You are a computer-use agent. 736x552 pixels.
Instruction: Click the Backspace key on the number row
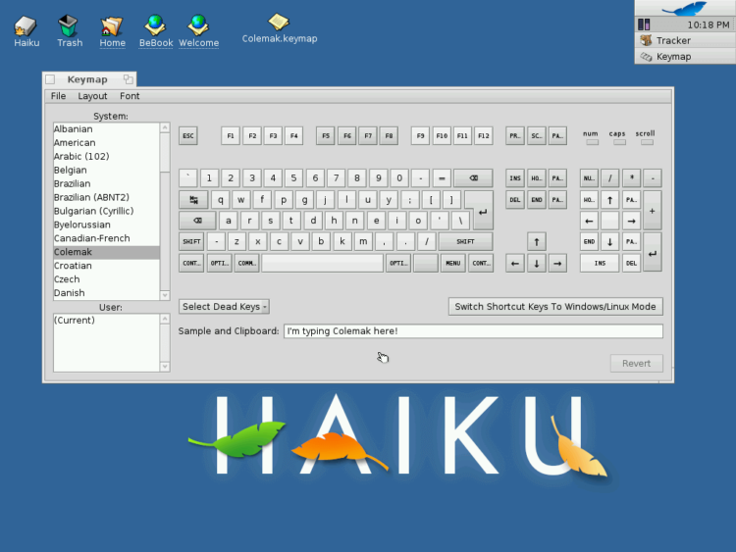click(x=473, y=178)
